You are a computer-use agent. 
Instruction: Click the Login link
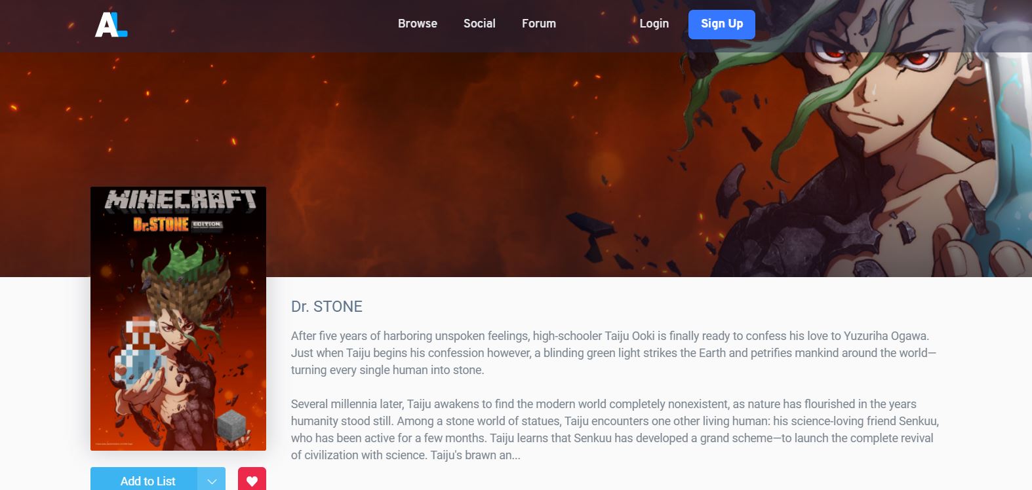(x=654, y=24)
